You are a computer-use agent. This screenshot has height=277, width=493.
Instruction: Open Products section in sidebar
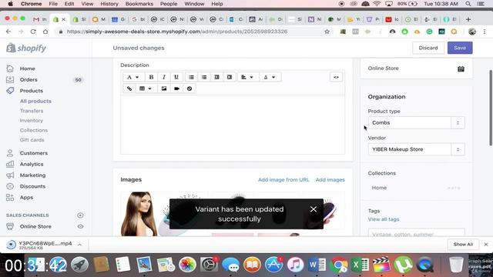31,91
